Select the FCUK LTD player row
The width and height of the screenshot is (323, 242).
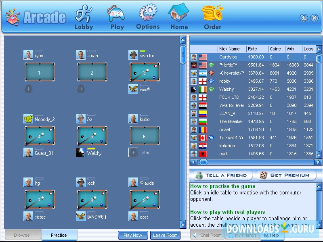[x=253, y=97]
